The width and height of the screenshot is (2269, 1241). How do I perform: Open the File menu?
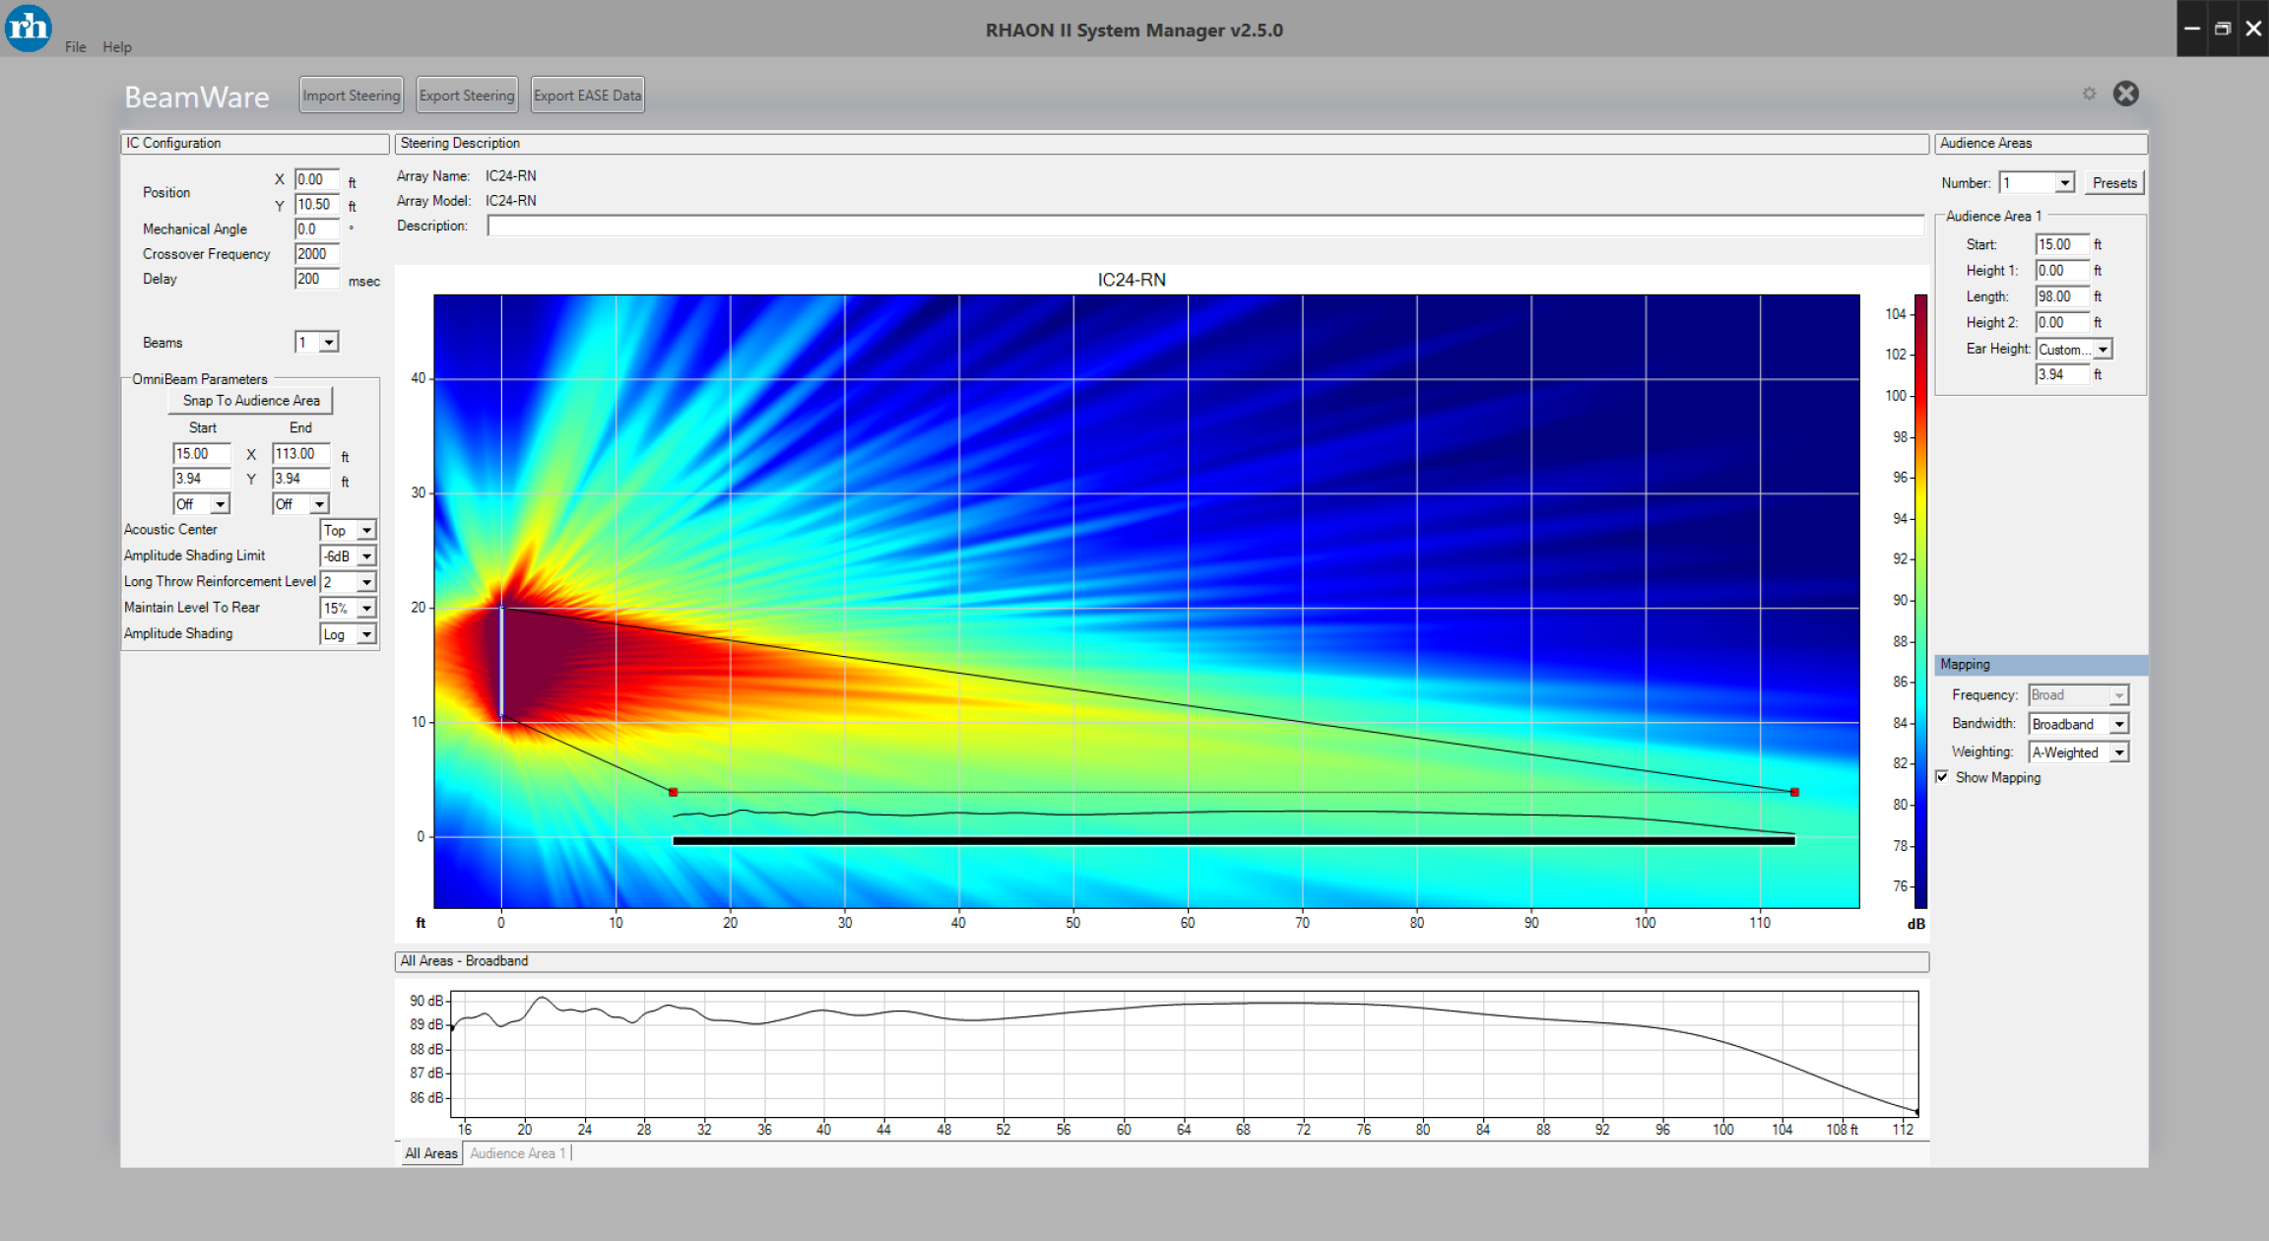[75, 46]
